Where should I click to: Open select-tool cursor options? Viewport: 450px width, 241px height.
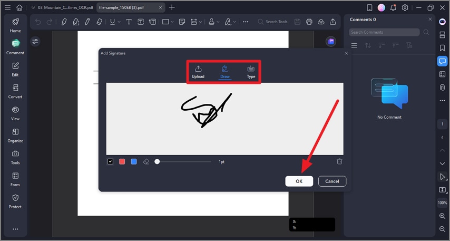click(442, 177)
